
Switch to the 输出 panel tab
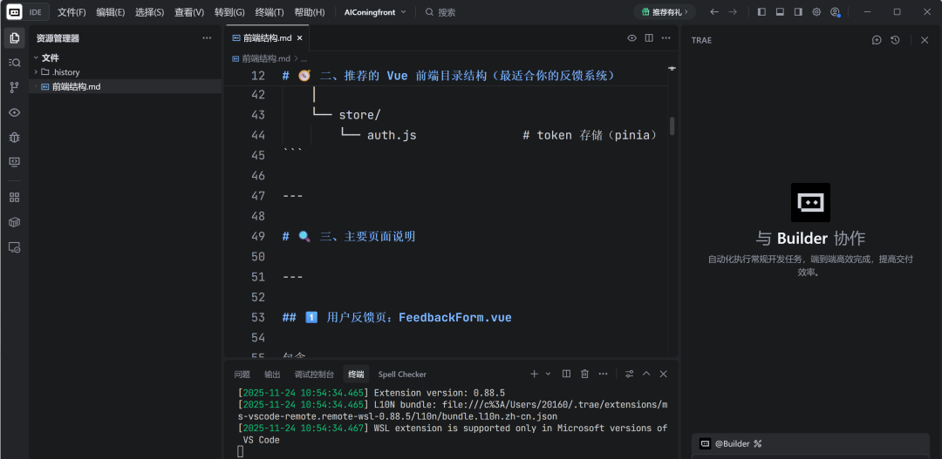(272, 374)
